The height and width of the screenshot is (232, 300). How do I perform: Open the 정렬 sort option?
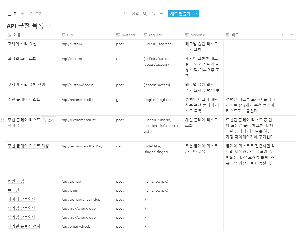point(135,14)
